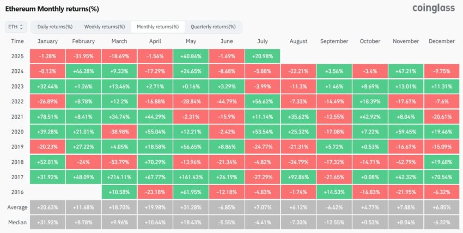Select the Monthly returns(%) tab
The width and height of the screenshot is (463, 233).
coord(157,27)
